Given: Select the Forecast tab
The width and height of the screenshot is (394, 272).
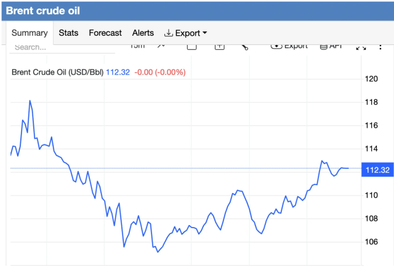Looking at the screenshot, I should [x=105, y=33].
